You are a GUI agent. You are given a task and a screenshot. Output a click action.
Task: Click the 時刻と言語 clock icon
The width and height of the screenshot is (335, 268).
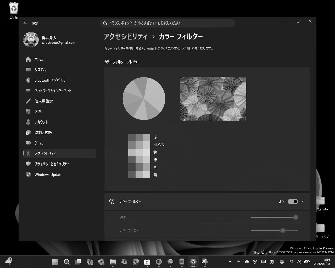28,132
